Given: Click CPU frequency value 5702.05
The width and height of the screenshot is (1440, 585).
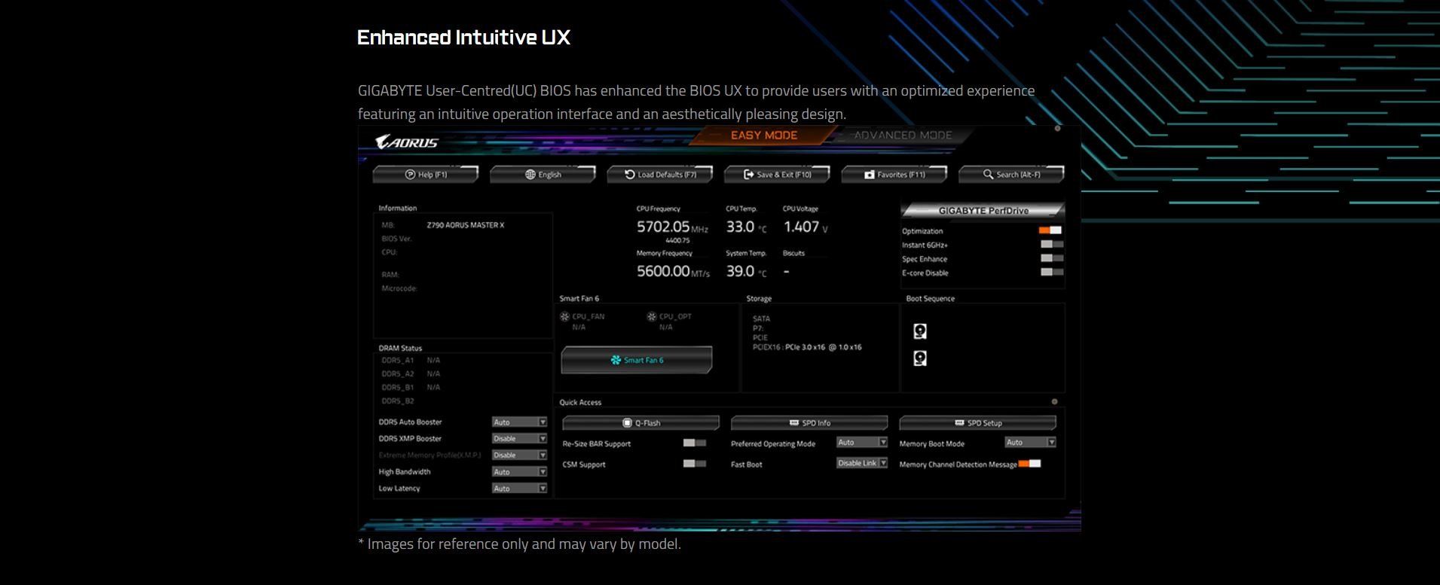Looking at the screenshot, I should tap(663, 227).
